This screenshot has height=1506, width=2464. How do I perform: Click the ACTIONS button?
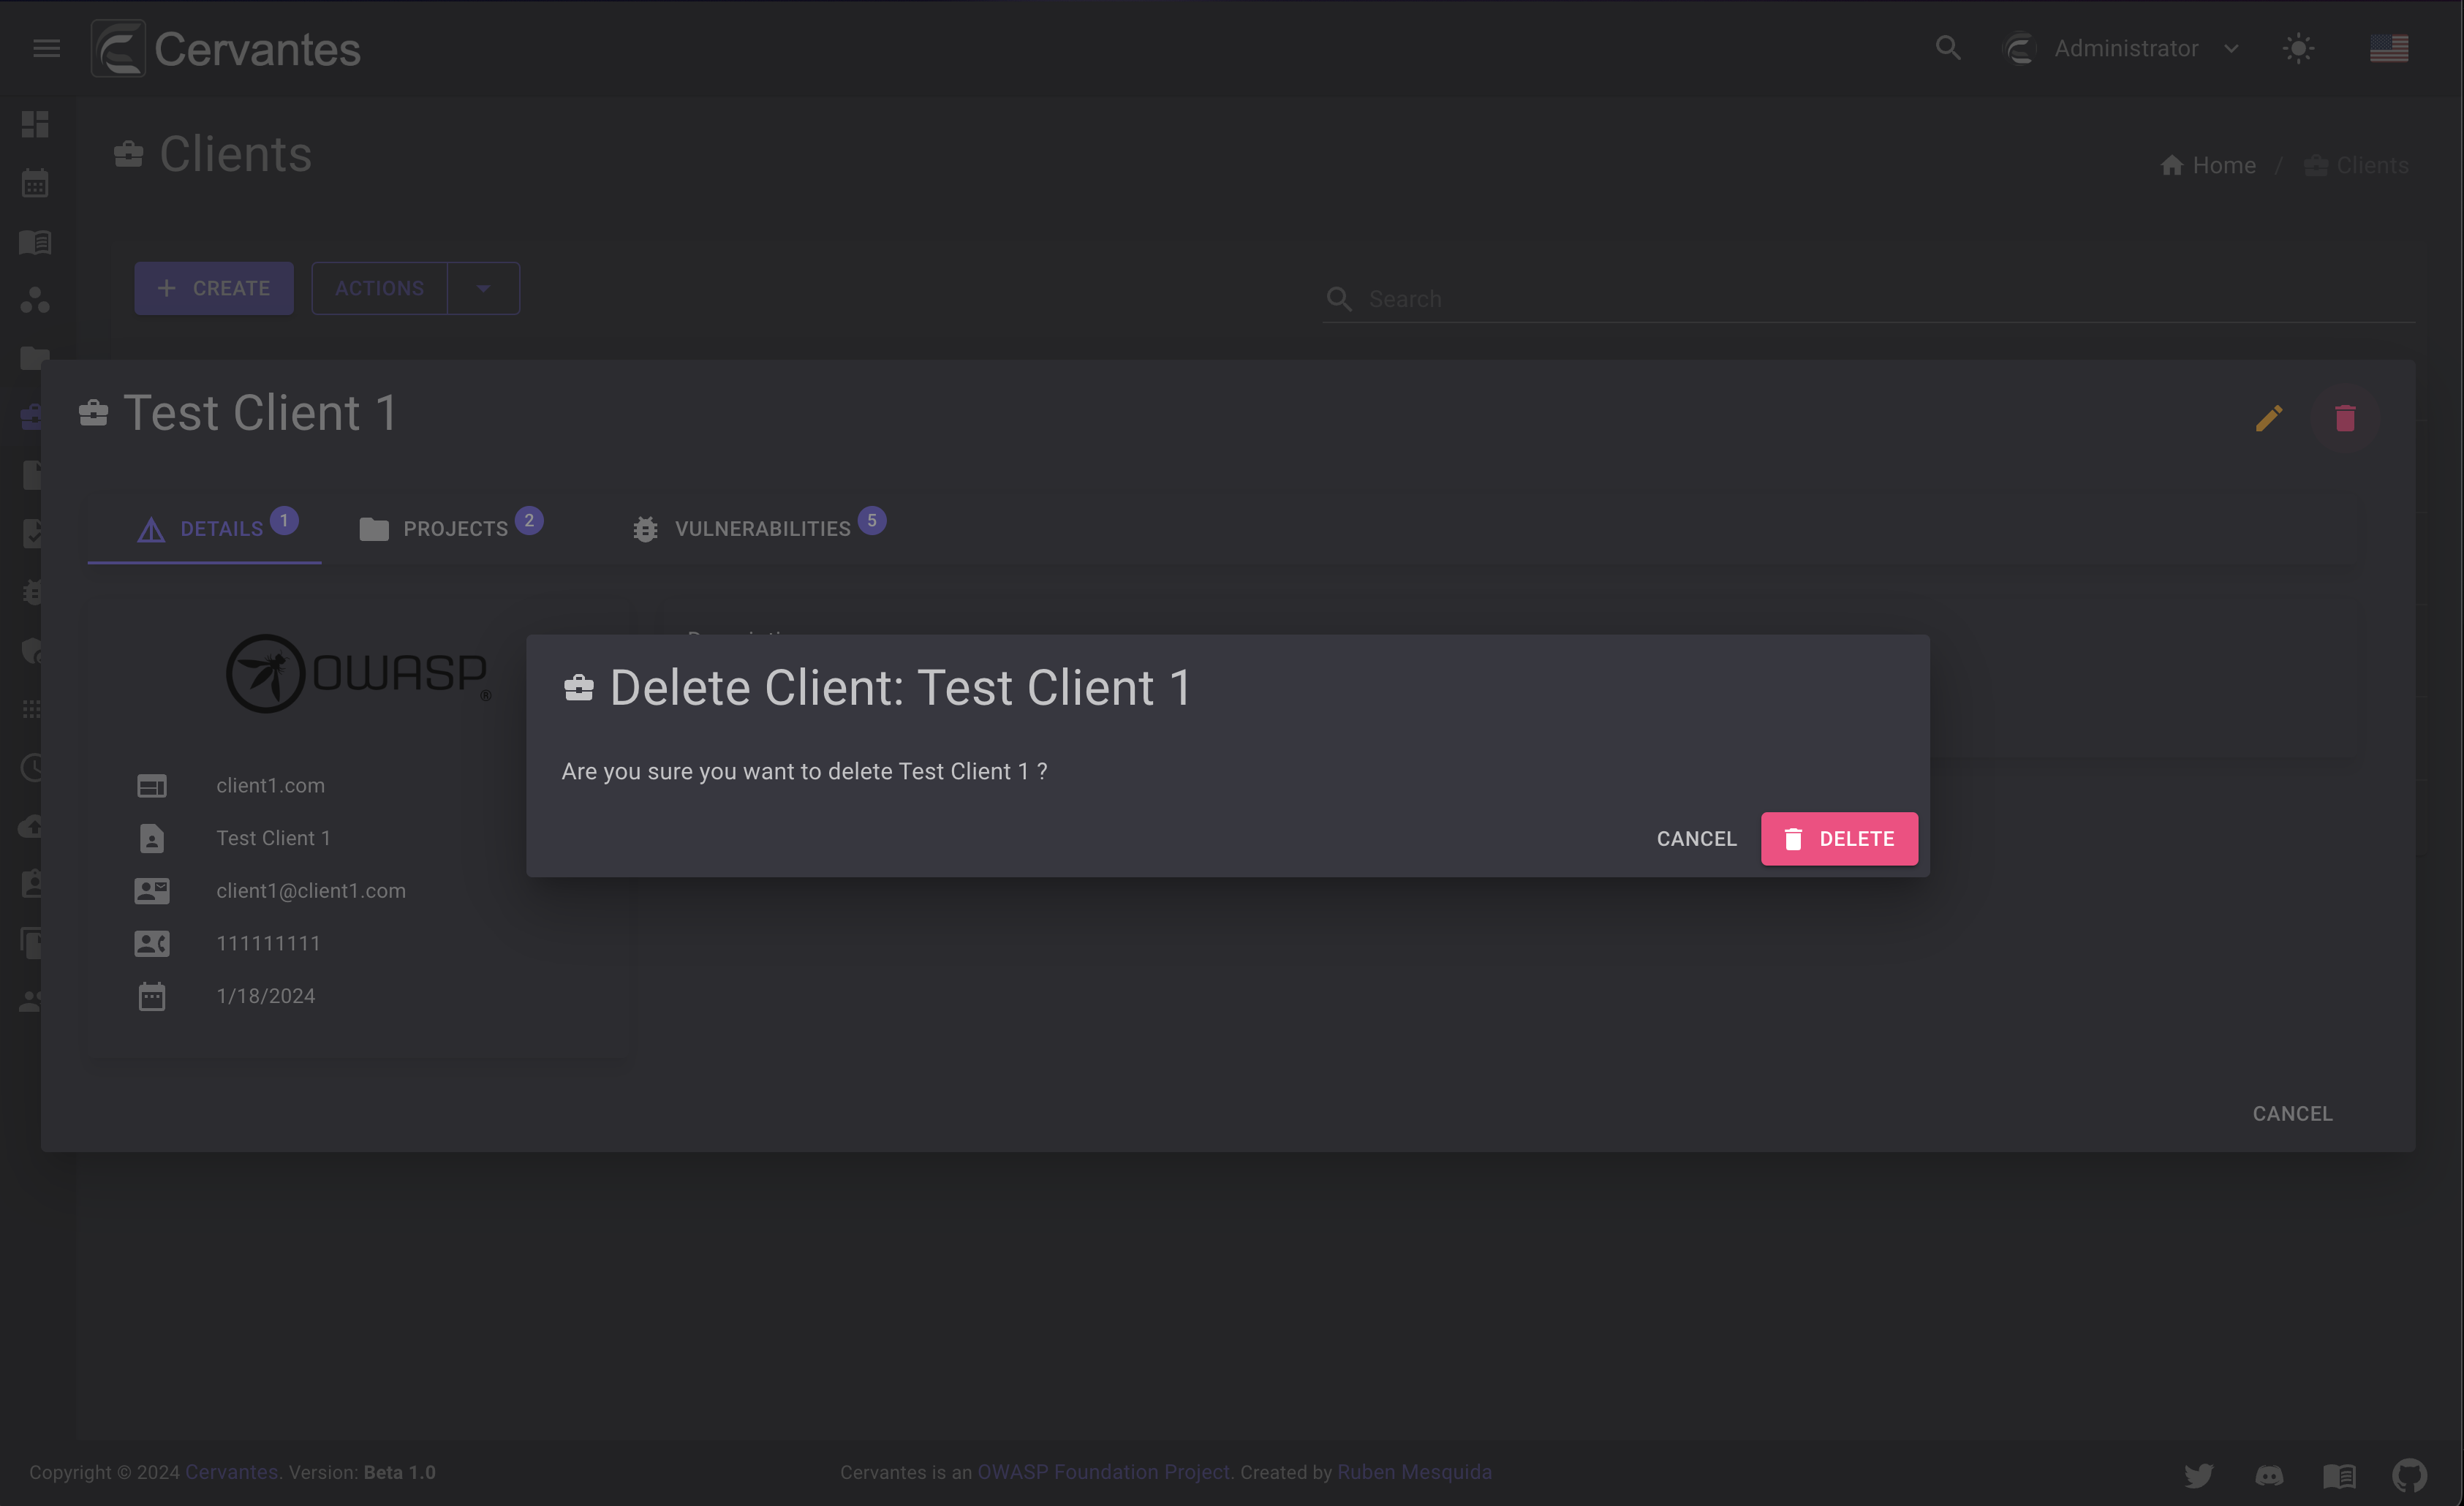[x=379, y=288]
